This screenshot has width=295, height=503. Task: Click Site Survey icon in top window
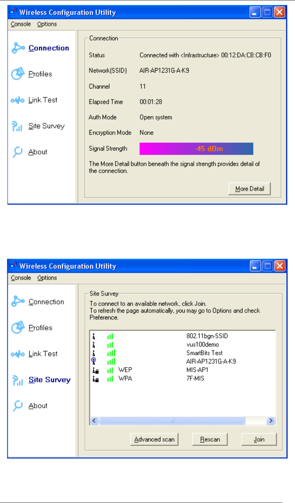(x=18, y=126)
